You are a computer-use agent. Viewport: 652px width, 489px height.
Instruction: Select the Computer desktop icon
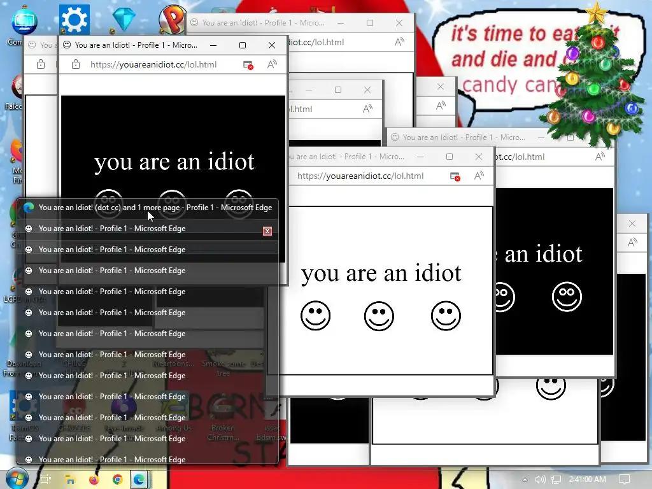pyautogui.click(x=24, y=21)
